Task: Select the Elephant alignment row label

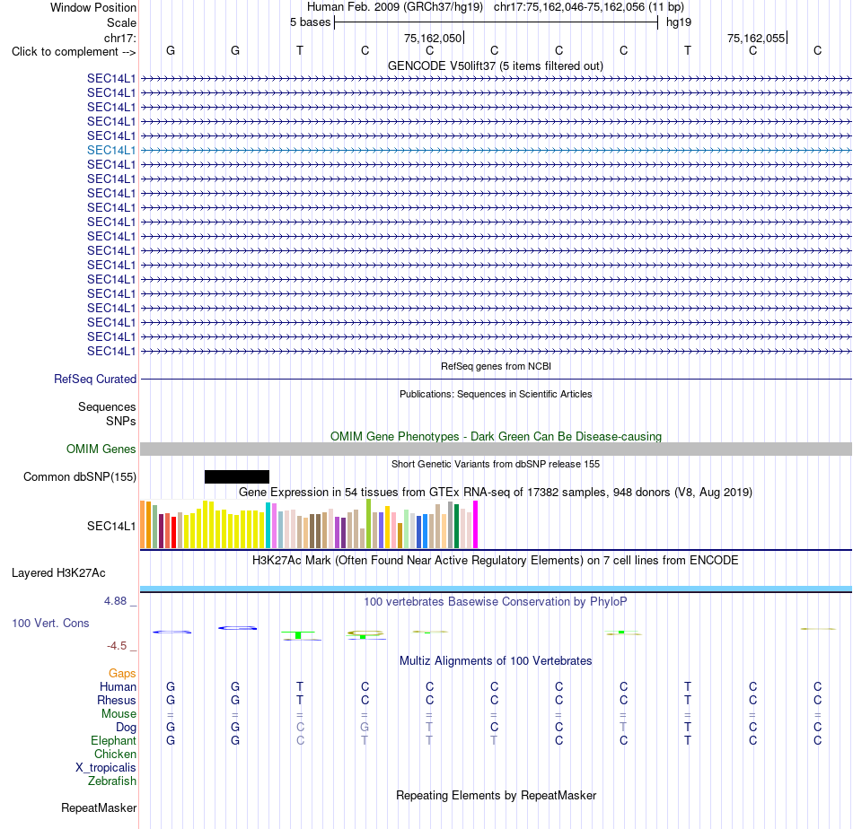Action: [x=113, y=740]
